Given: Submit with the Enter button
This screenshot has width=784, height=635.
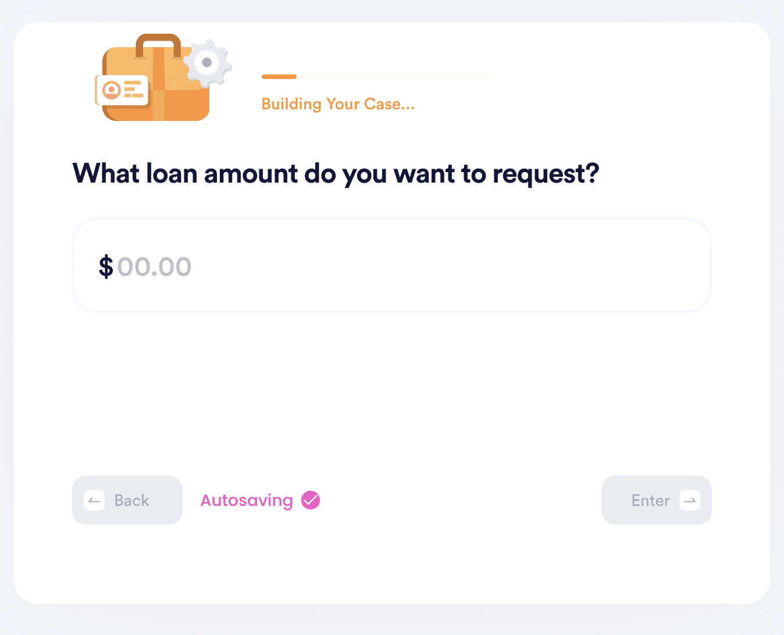Looking at the screenshot, I should 657,500.
